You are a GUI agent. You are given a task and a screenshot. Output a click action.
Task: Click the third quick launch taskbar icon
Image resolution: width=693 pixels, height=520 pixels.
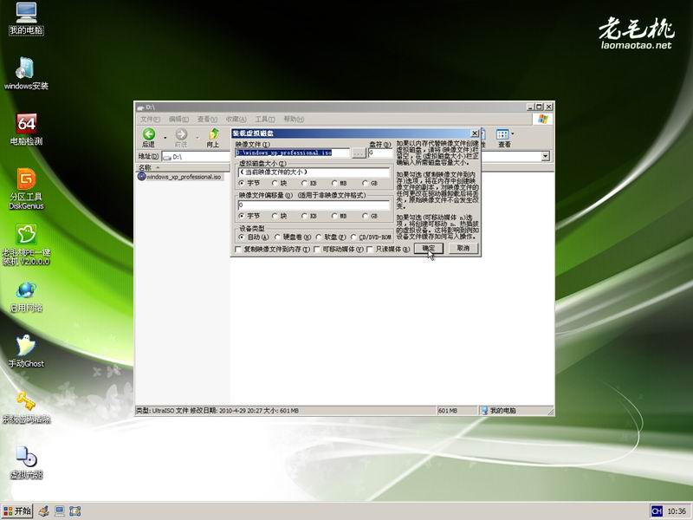click(74, 511)
